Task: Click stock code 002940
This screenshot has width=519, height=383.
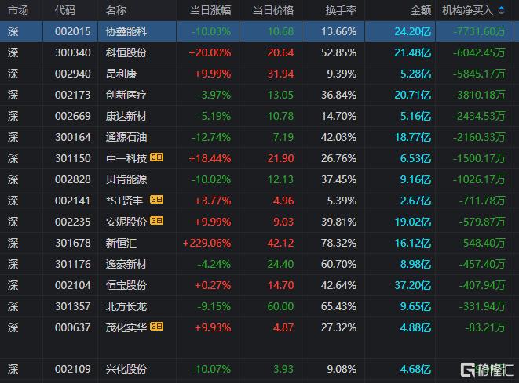Action: point(73,74)
